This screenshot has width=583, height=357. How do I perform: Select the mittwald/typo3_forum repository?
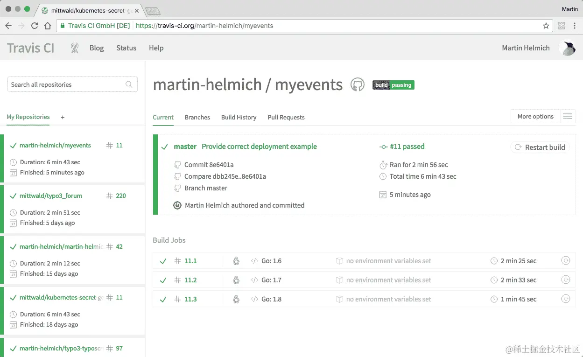[x=51, y=196]
